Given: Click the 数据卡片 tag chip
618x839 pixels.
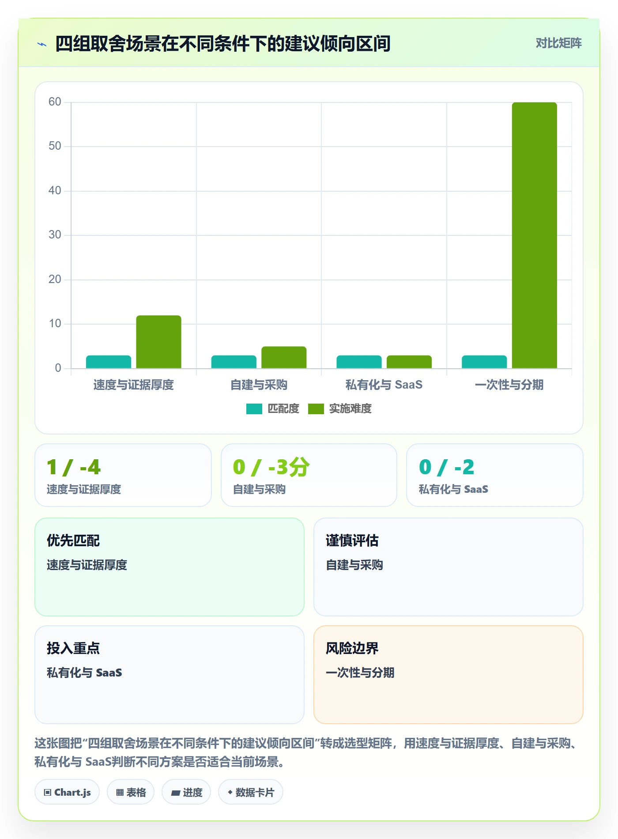Looking at the screenshot, I should click(x=251, y=792).
